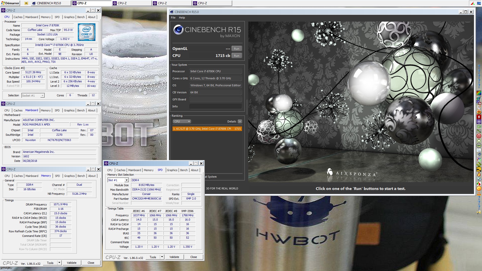482x271 pixels.
Task: Switch to CINEBENCH R15.0 taskbar item
Action: (x=51, y=3)
